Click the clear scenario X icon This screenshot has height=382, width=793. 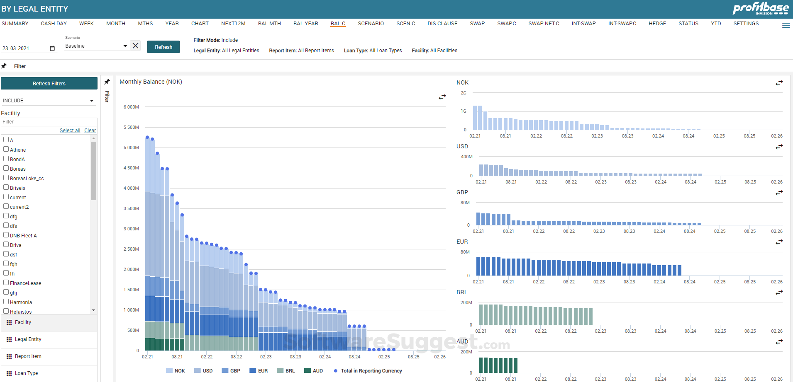click(135, 46)
